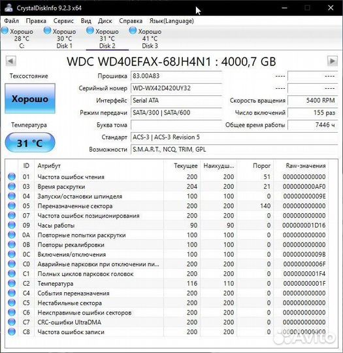
Task: Select the CRC-ошибки UltraDMA attribute text
Action: tap(69, 322)
